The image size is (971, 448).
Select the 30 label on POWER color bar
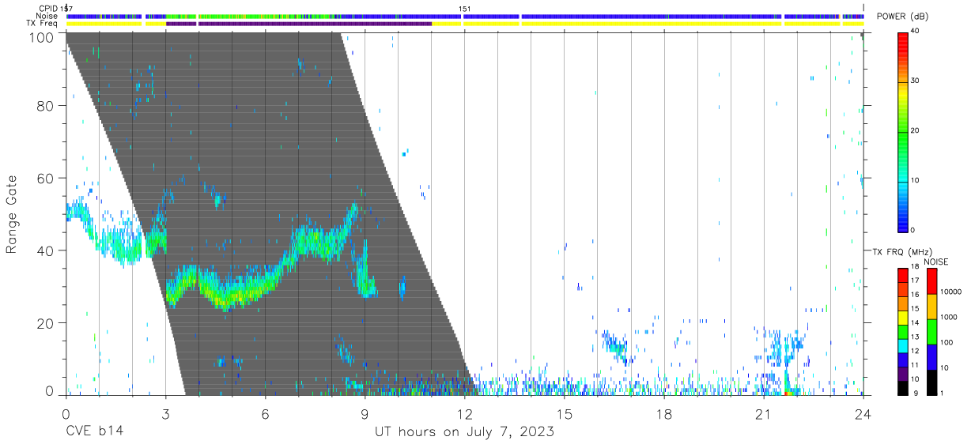916,81
